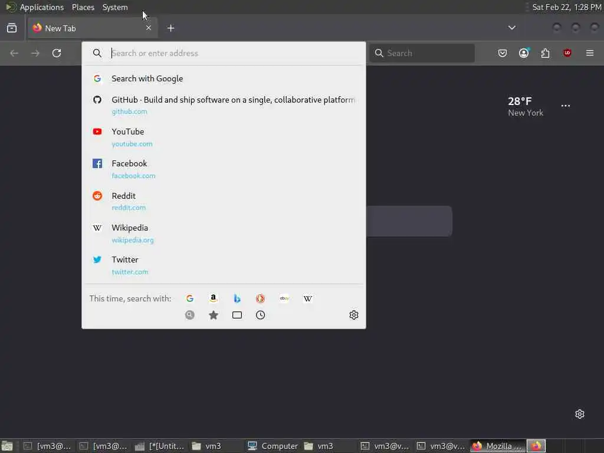Select the Twitter suggestion row
The image size is (604, 453).
pyautogui.click(x=224, y=265)
